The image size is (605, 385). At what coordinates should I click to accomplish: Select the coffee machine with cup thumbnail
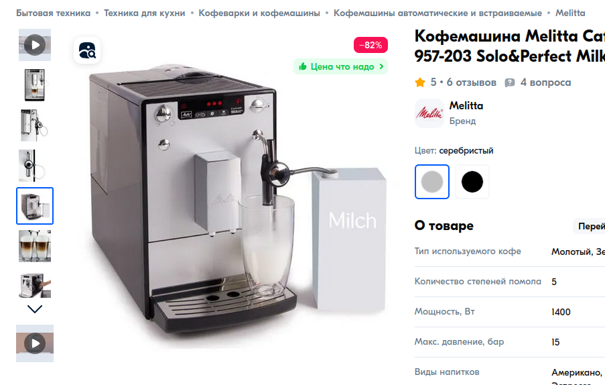35,85
